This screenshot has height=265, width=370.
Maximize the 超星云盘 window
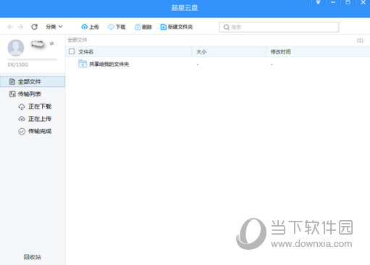(x=348, y=2)
